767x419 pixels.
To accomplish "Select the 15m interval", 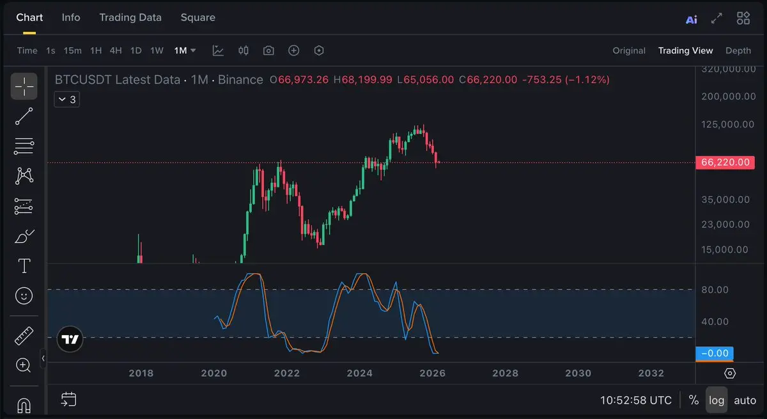I will 73,51.
